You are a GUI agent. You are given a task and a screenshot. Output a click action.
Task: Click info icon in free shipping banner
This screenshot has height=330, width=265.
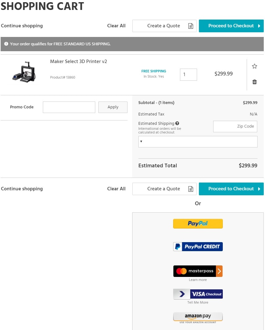[6, 44]
